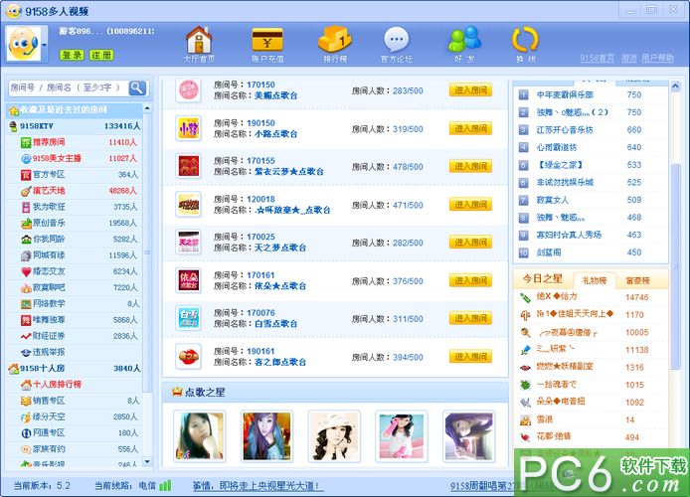
Task: Click 绝X◆给力 in gift ranking
Action: pyautogui.click(x=557, y=296)
